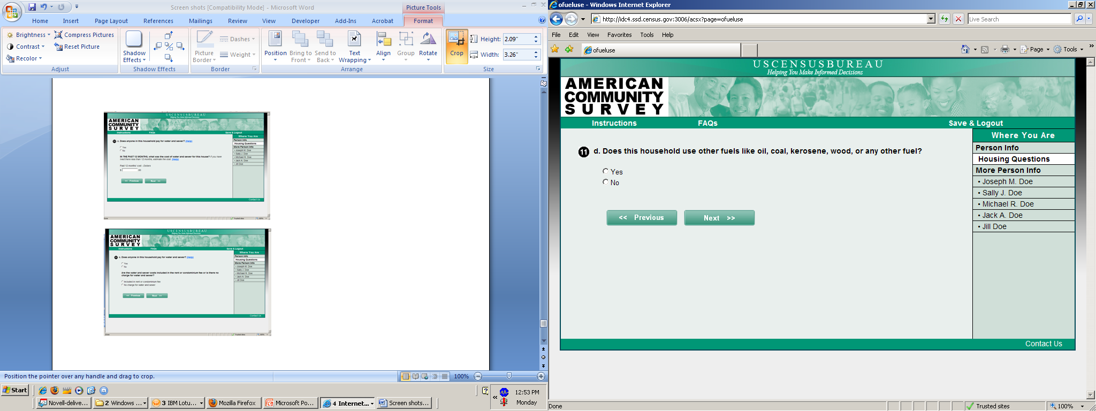Viewport: 1096px width, 411px height.
Task: Open Text Wrapping options
Action: coord(354,46)
